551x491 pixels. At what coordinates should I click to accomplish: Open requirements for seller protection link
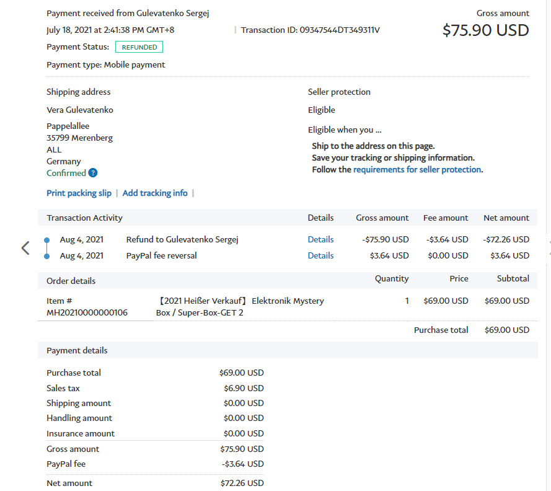(x=417, y=169)
